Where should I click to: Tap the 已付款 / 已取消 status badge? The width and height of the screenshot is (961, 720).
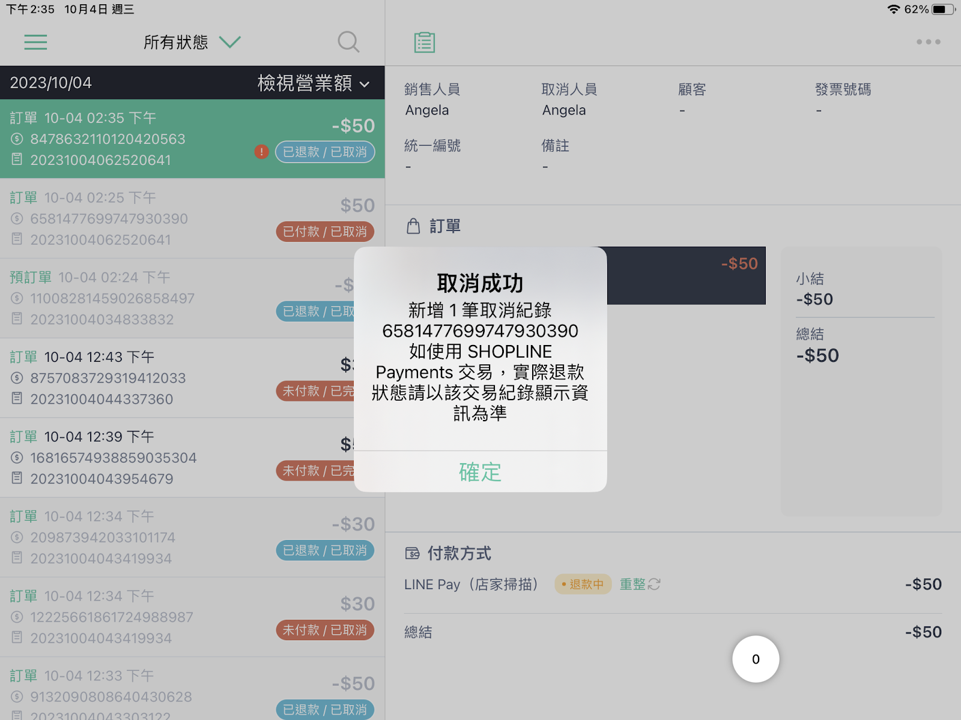click(325, 232)
